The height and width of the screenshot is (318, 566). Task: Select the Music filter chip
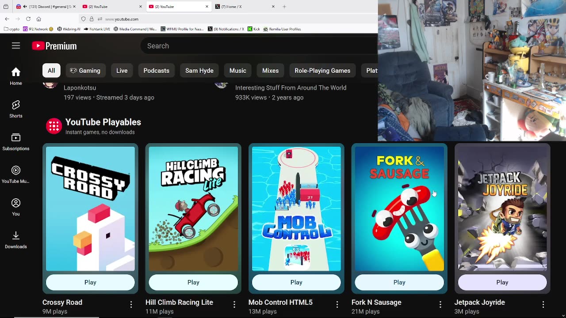[238, 71]
